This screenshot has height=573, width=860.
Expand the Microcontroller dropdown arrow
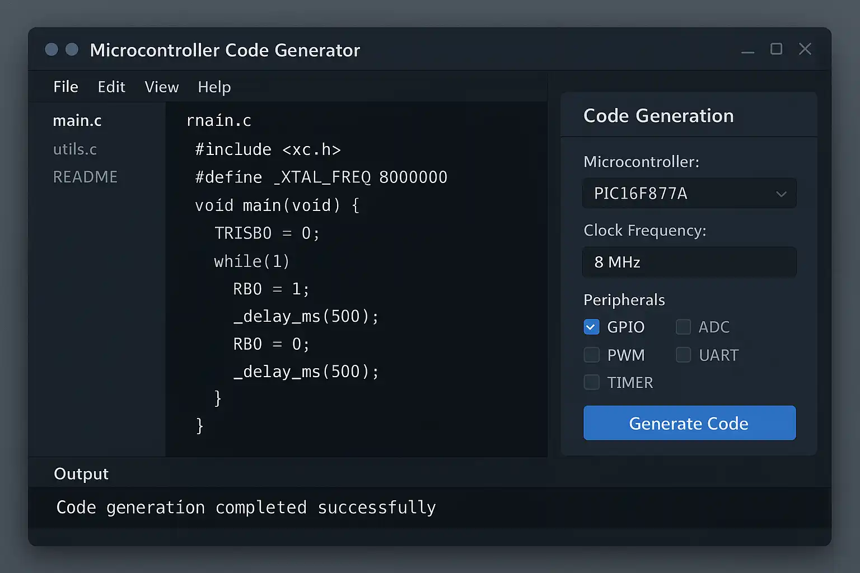pos(781,194)
